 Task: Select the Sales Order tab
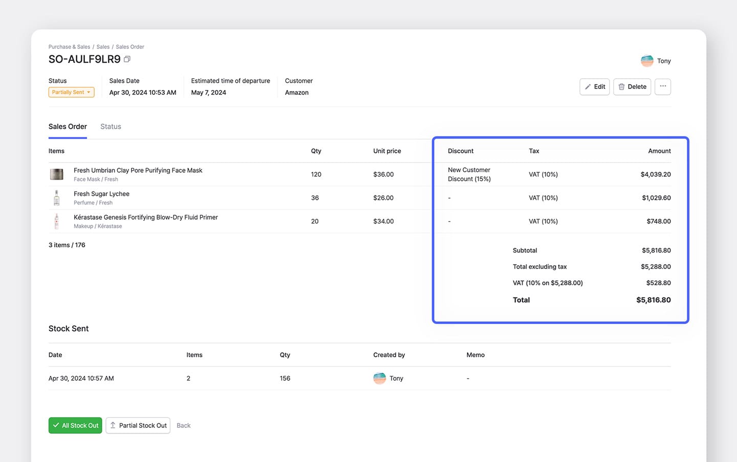coord(68,127)
